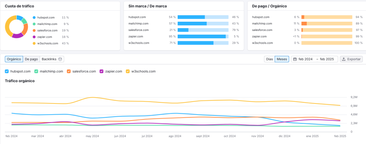Screen dimensions: 366x144
Task: Click mailchimp.com bar in De pago / Orgánico
Action: (327, 23)
